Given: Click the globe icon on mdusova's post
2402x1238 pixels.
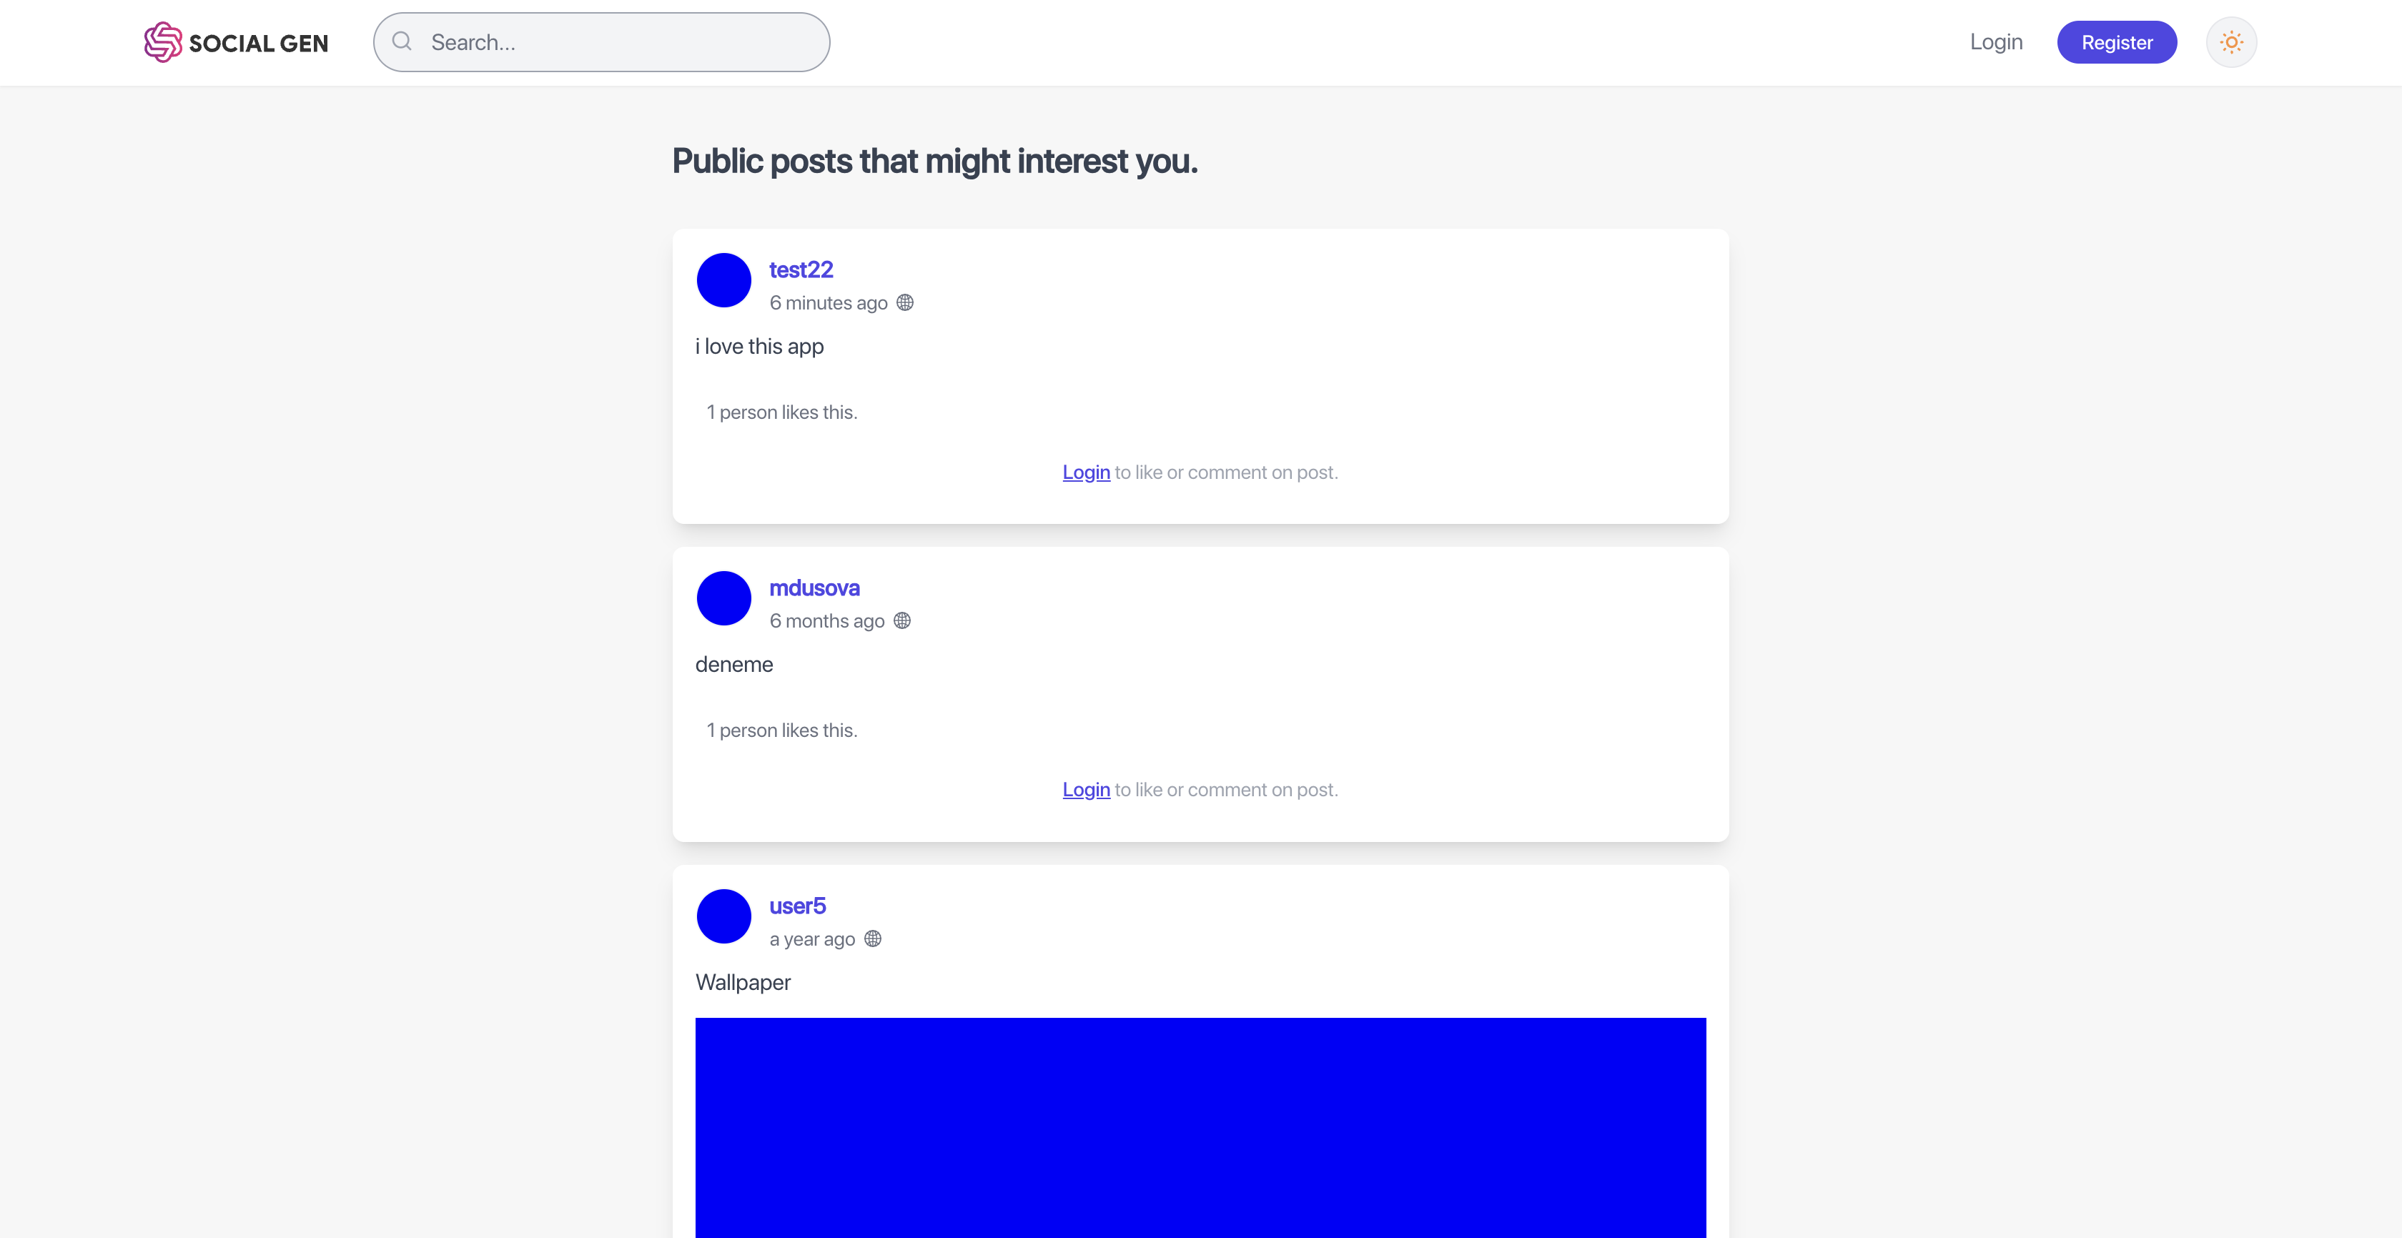Looking at the screenshot, I should coord(901,620).
